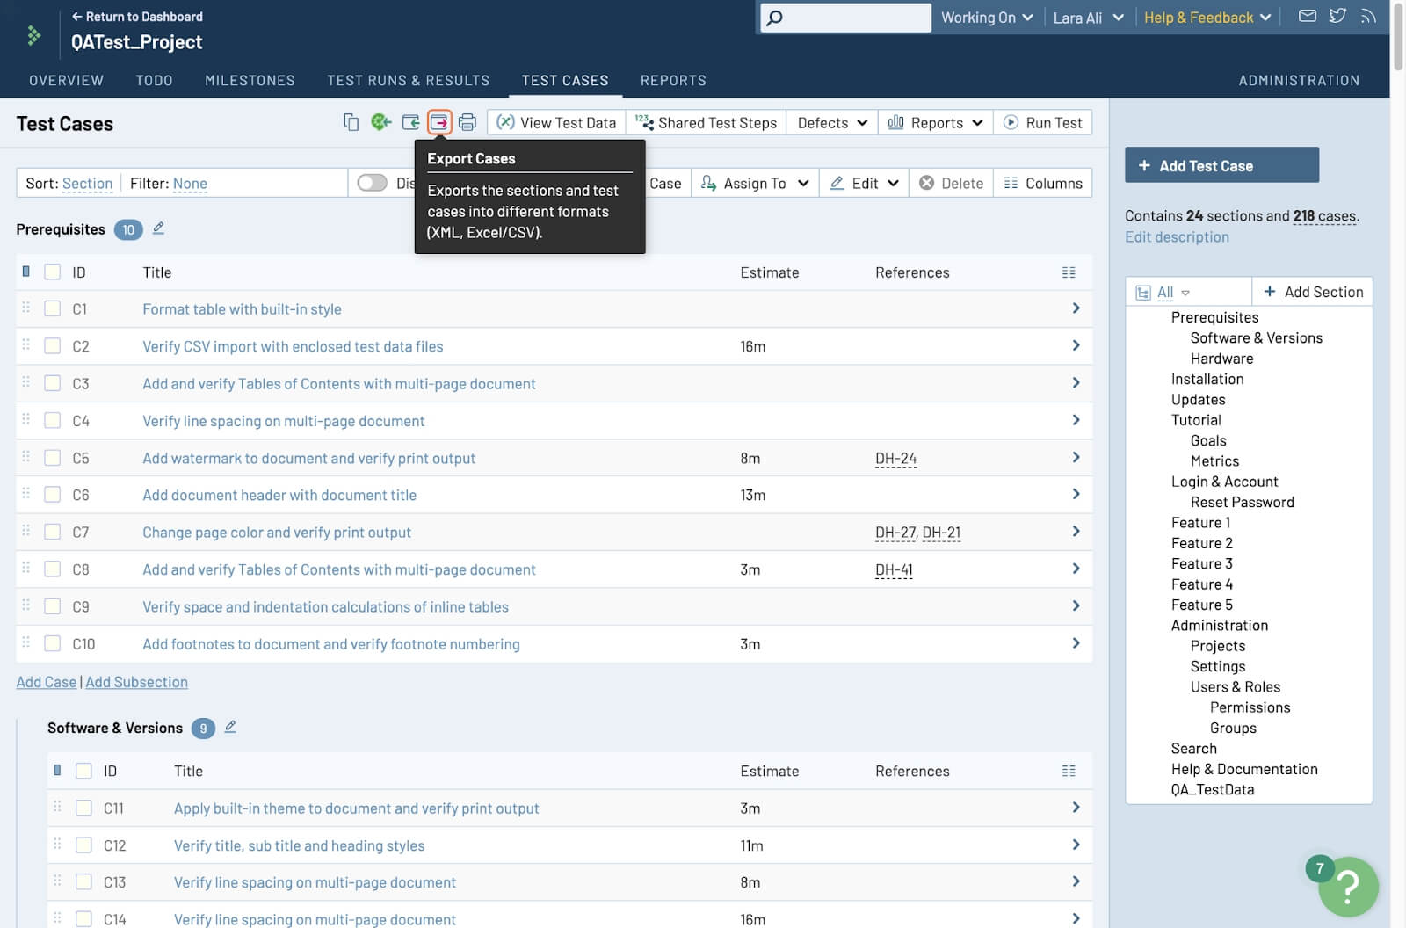Open the mail icon in header
This screenshot has width=1406, height=928.
click(x=1307, y=17)
